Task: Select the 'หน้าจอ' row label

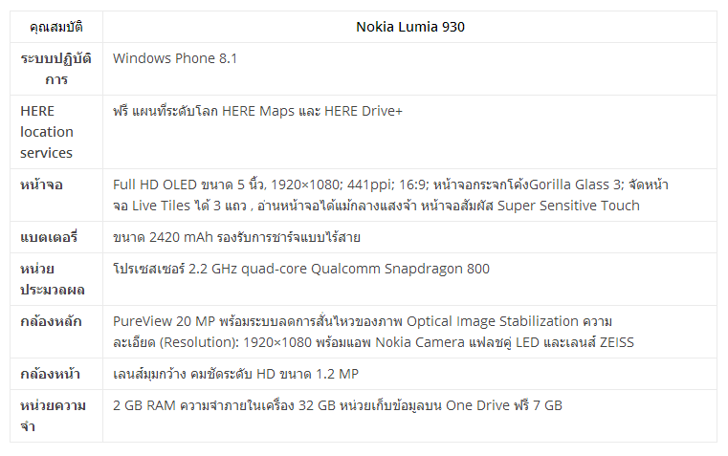Action: (x=42, y=185)
